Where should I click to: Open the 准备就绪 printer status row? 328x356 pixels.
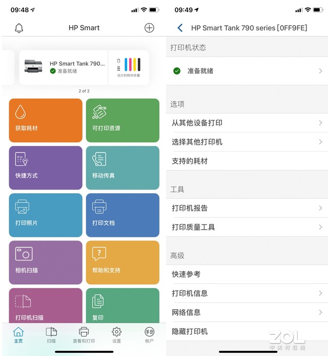pos(247,71)
